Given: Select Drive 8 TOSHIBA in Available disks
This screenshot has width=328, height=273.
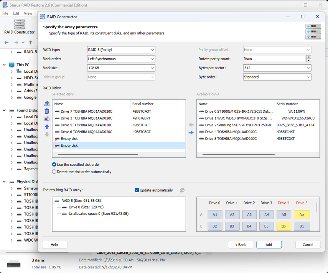Looking at the screenshot, I should click(258, 139).
